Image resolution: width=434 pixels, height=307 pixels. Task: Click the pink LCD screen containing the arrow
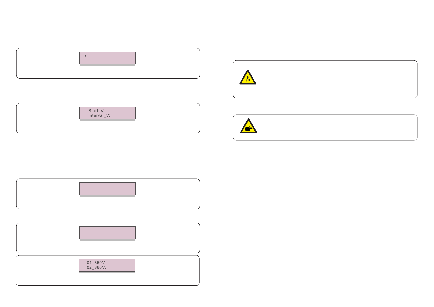107,58
